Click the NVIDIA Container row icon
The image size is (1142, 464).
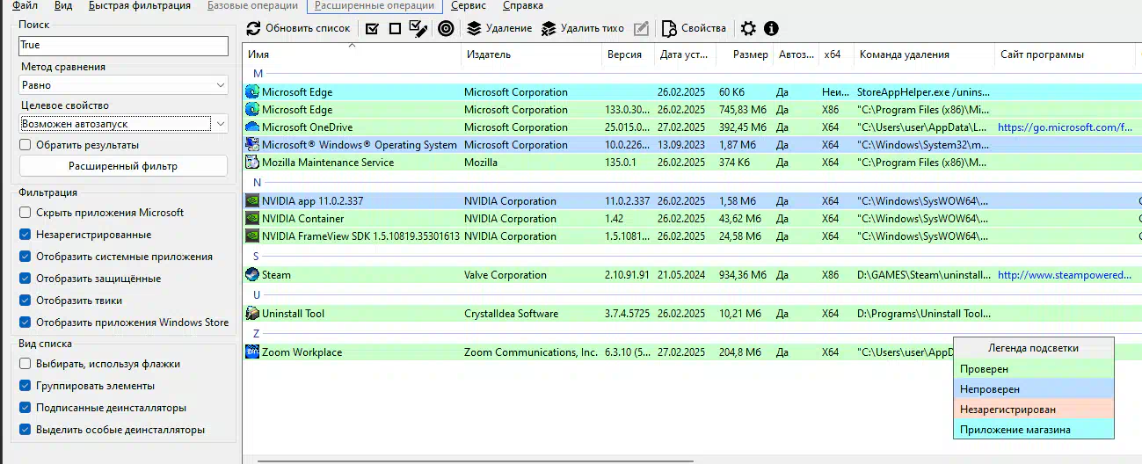252,218
